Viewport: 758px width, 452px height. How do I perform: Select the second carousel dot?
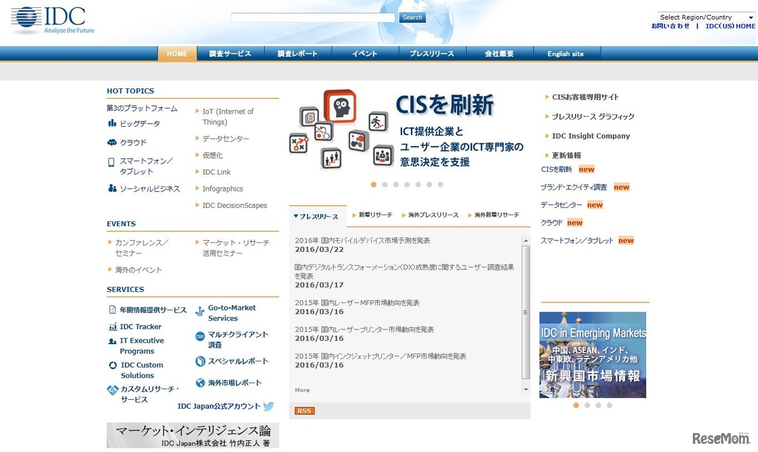pos(384,185)
